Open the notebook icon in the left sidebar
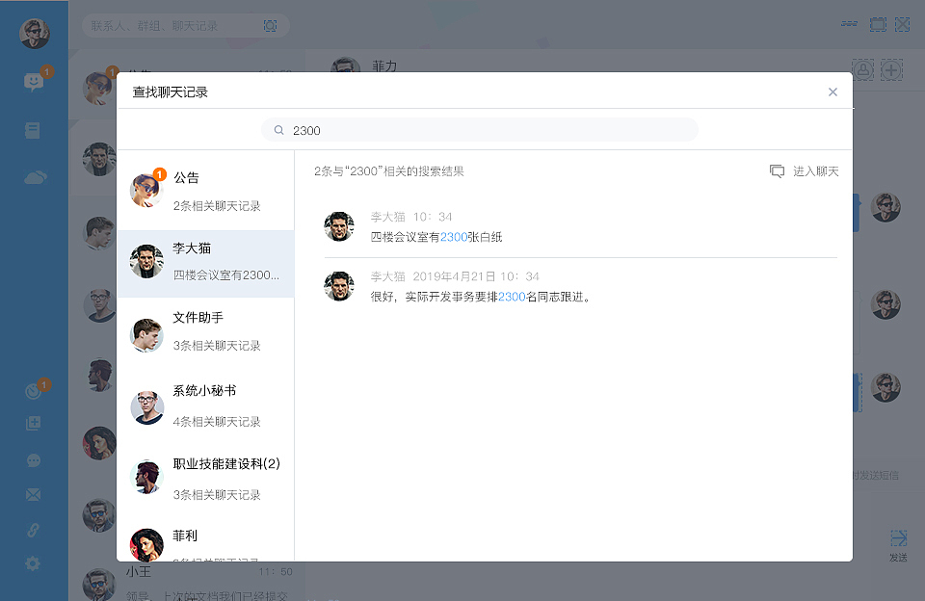 (x=34, y=129)
